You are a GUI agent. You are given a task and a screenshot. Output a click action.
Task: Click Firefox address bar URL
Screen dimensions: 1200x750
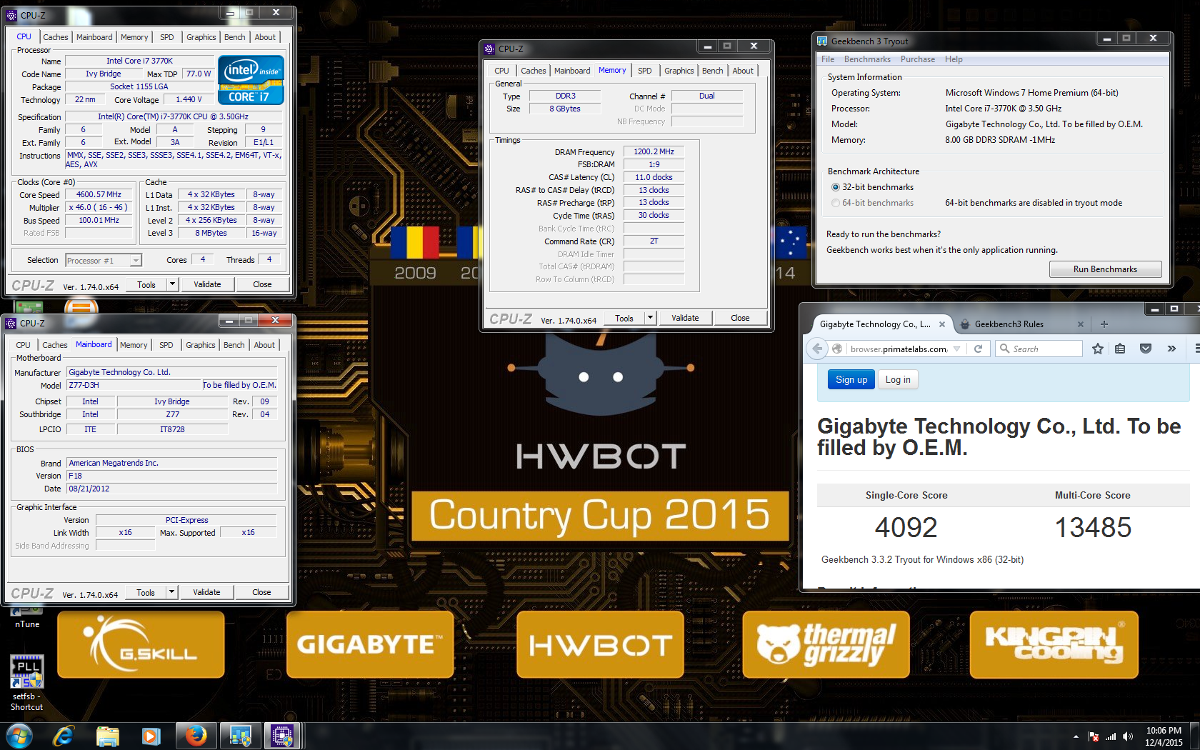(x=899, y=349)
